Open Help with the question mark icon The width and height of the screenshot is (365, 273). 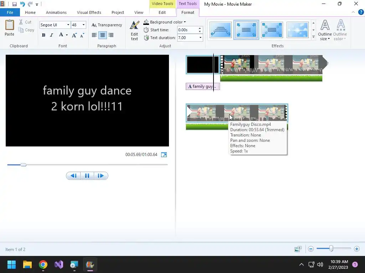pyautogui.click(x=361, y=12)
